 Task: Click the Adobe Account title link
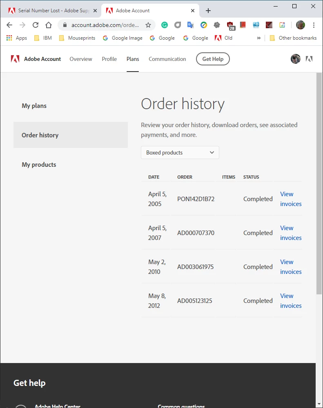(x=42, y=59)
